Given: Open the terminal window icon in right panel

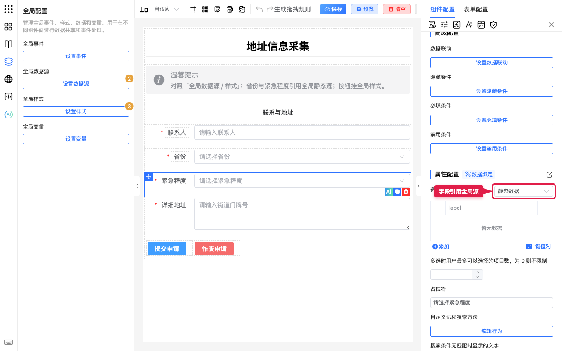Looking at the screenshot, I should [481, 25].
